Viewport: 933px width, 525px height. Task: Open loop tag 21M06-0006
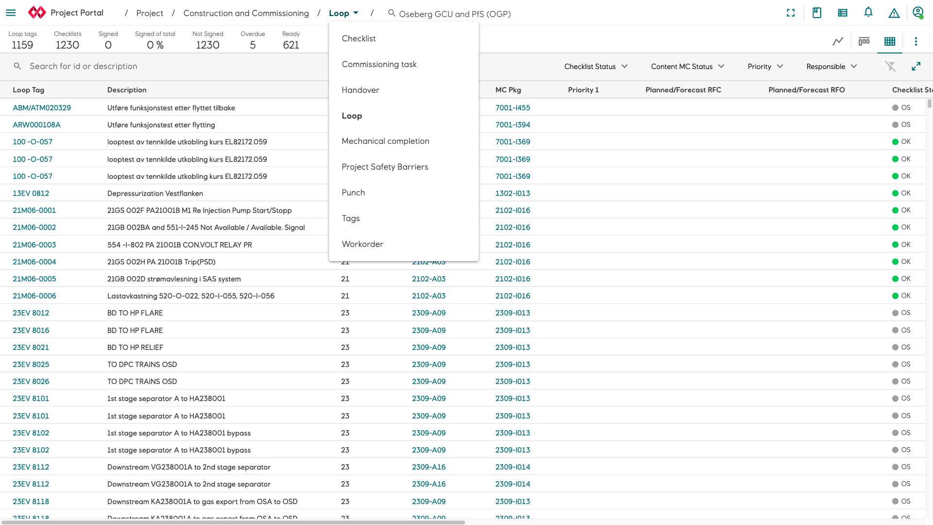34,296
